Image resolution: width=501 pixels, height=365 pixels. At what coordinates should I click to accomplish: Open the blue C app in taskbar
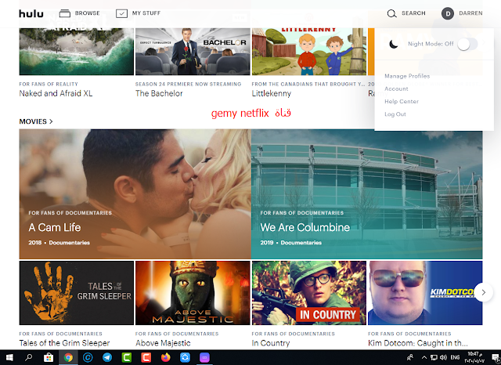click(88, 357)
